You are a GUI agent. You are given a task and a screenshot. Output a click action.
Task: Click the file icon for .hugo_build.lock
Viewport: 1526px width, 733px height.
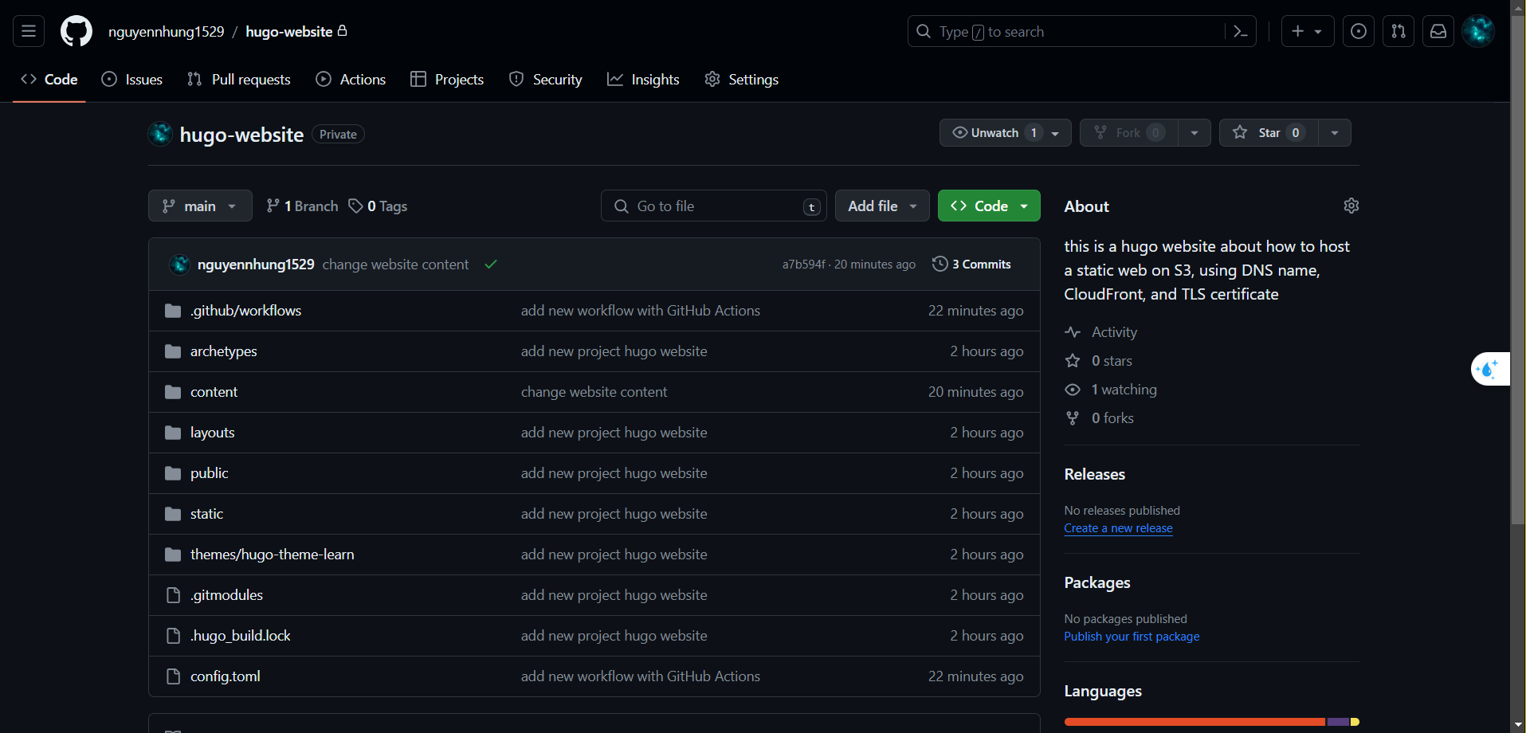(173, 636)
